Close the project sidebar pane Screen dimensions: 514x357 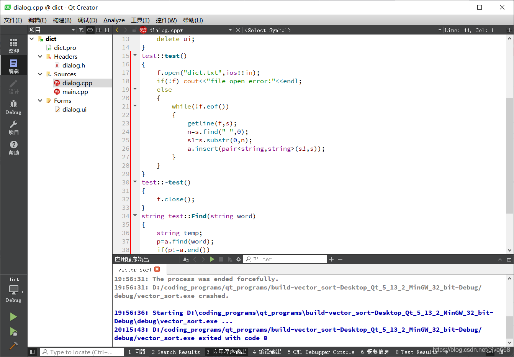pyautogui.click(x=107, y=30)
